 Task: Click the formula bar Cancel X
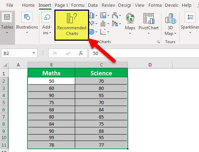click(55, 53)
